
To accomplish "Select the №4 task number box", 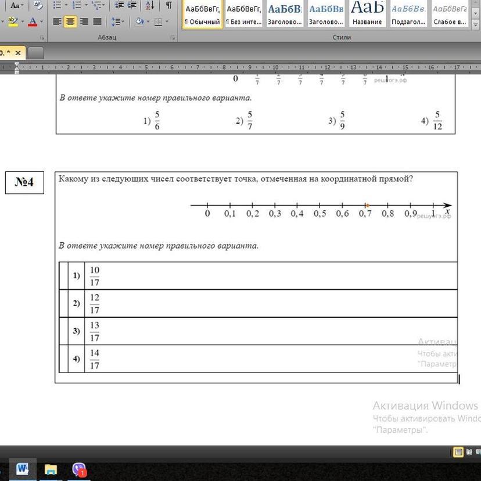I will [24, 182].
